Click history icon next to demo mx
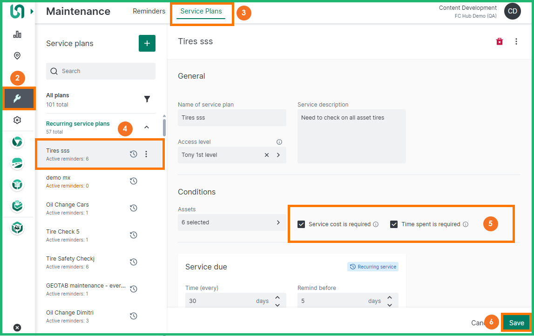Screen dimensions: 534x336 click(134, 181)
